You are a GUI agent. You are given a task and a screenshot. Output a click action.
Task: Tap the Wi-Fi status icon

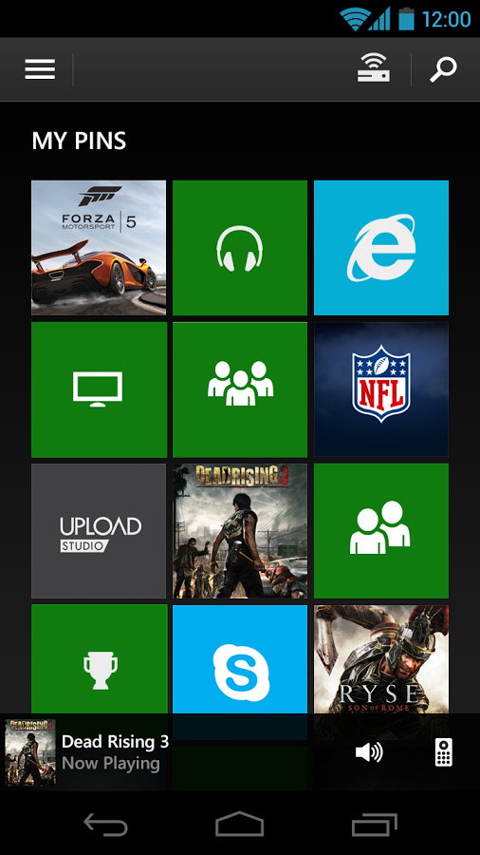click(x=354, y=19)
